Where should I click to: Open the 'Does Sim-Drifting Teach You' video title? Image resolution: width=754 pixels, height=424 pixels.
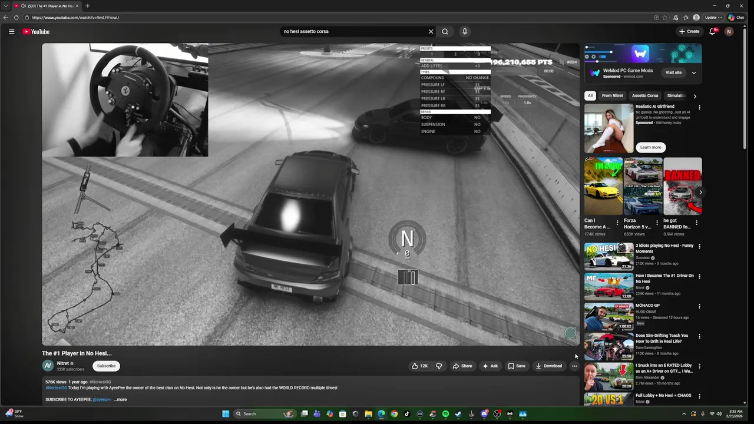[662, 339]
